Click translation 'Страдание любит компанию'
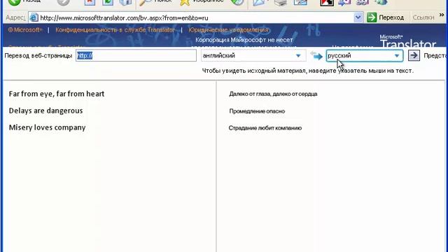 (x=265, y=127)
